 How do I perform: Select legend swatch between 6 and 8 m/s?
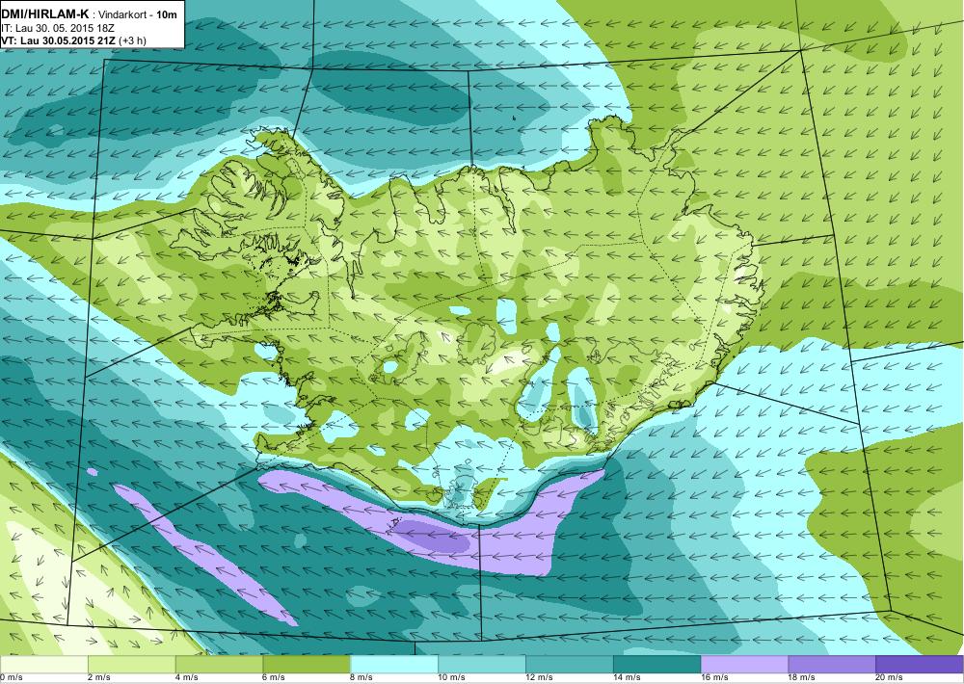point(307,664)
